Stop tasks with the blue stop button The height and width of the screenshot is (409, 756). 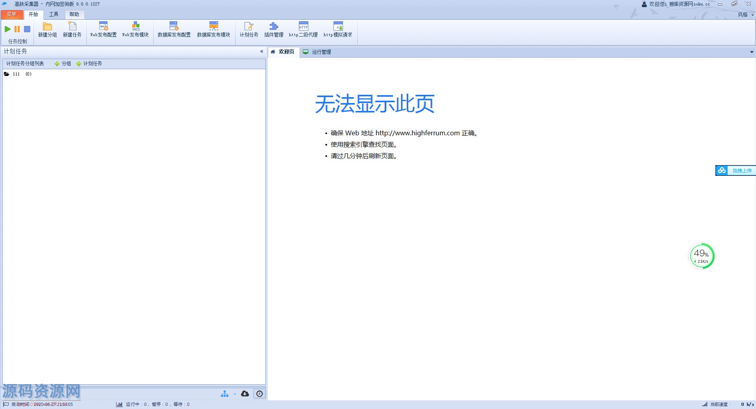tap(27, 29)
